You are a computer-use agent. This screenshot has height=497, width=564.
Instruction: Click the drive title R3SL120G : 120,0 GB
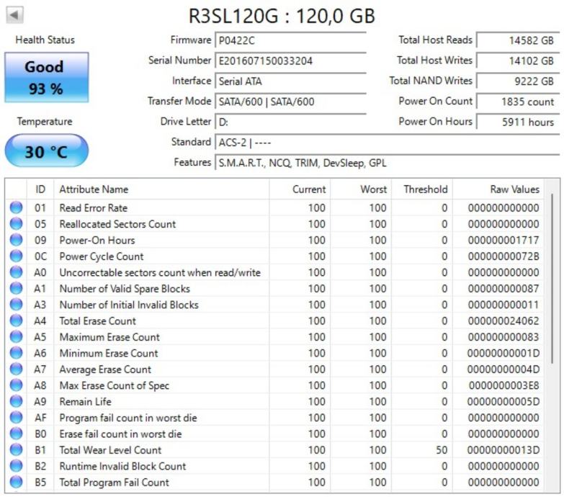tap(282, 16)
